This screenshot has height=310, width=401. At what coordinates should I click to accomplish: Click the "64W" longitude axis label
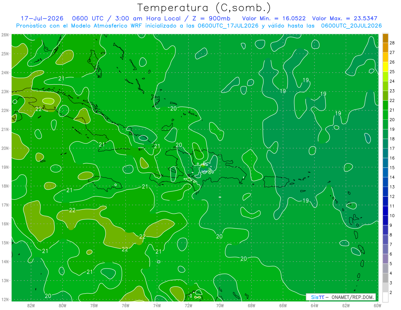pyautogui.click(x=314, y=305)
